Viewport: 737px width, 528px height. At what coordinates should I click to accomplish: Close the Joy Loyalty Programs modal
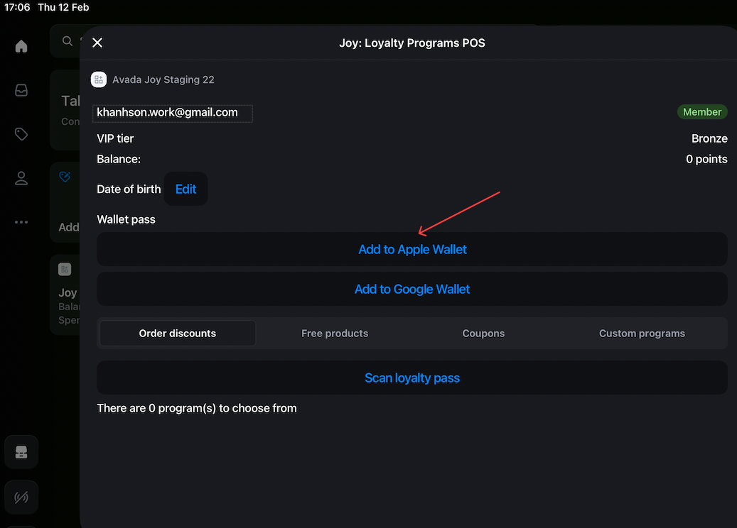pos(97,43)
